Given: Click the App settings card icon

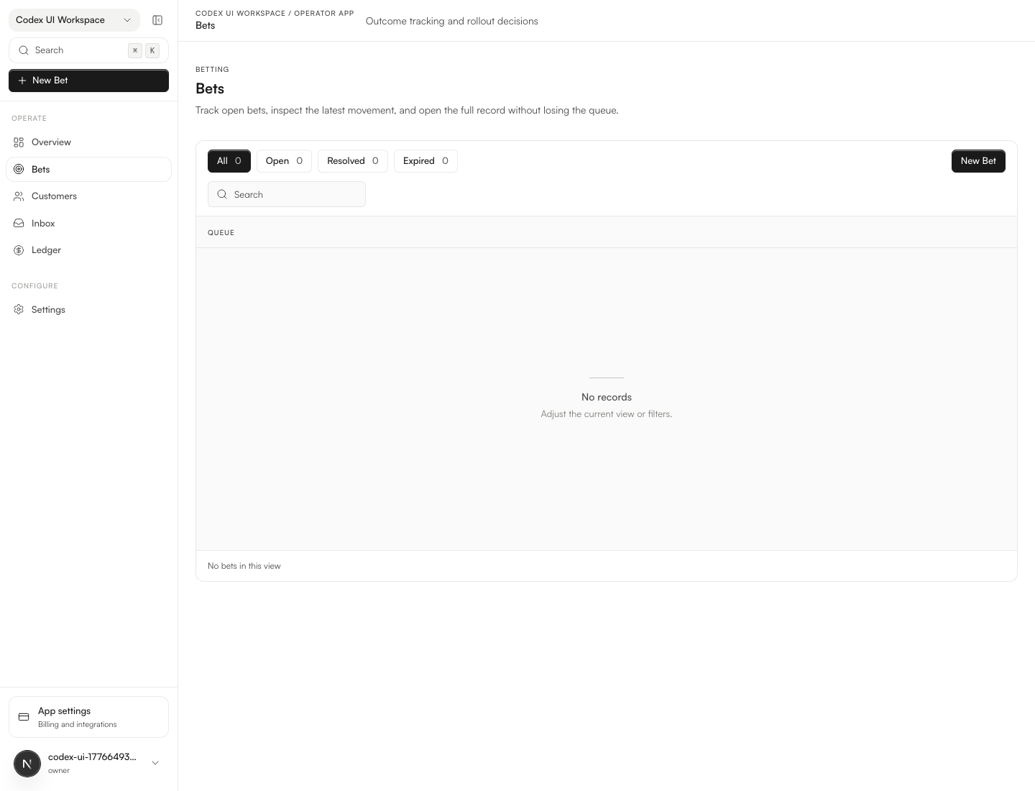Looking at the screenshot, I should 24,717.
